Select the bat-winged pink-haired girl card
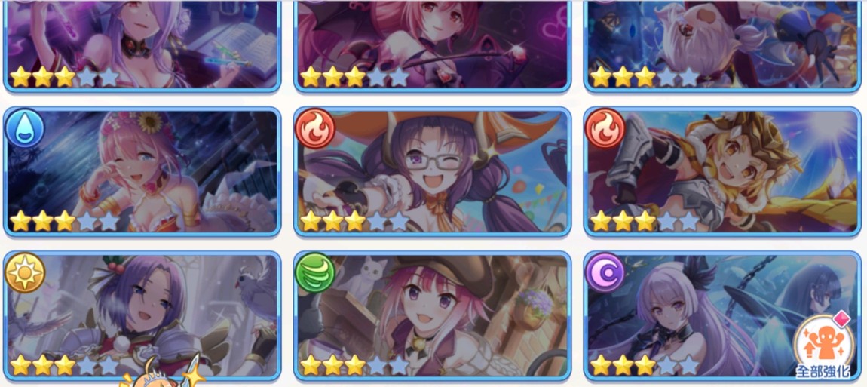The width and height of the screenshot is (867, 387). coord(432,45)
